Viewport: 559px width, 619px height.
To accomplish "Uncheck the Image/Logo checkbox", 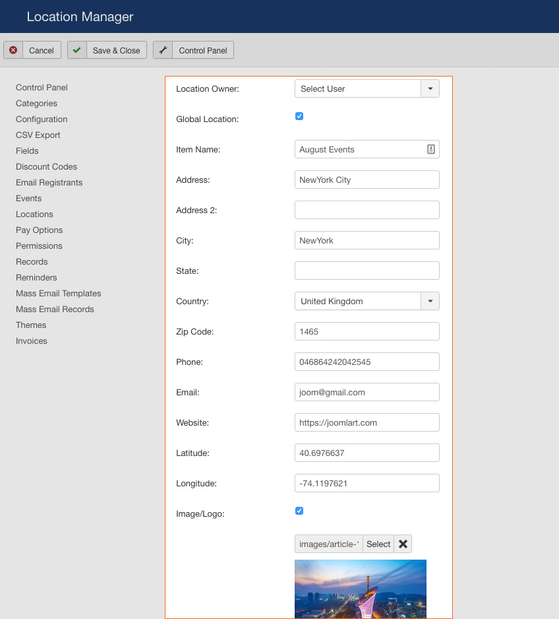I will point(299,511).
